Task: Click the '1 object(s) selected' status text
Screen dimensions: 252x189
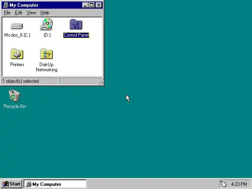Action: pyautogui.click(x=20, y=81)
